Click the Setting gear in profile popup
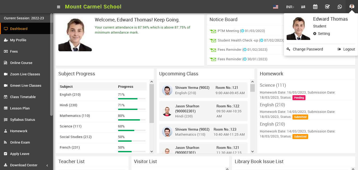358x170 pixels. (322, 34)
